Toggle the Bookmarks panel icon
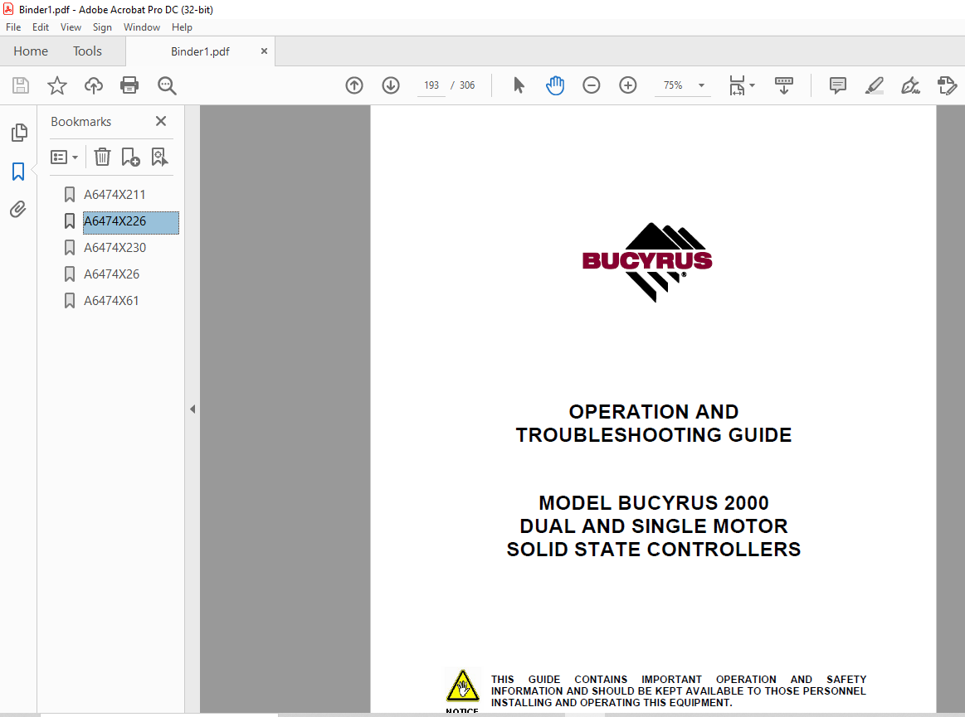Image resolution: width=965 pixels, height=717 pixels. [18, 172]
